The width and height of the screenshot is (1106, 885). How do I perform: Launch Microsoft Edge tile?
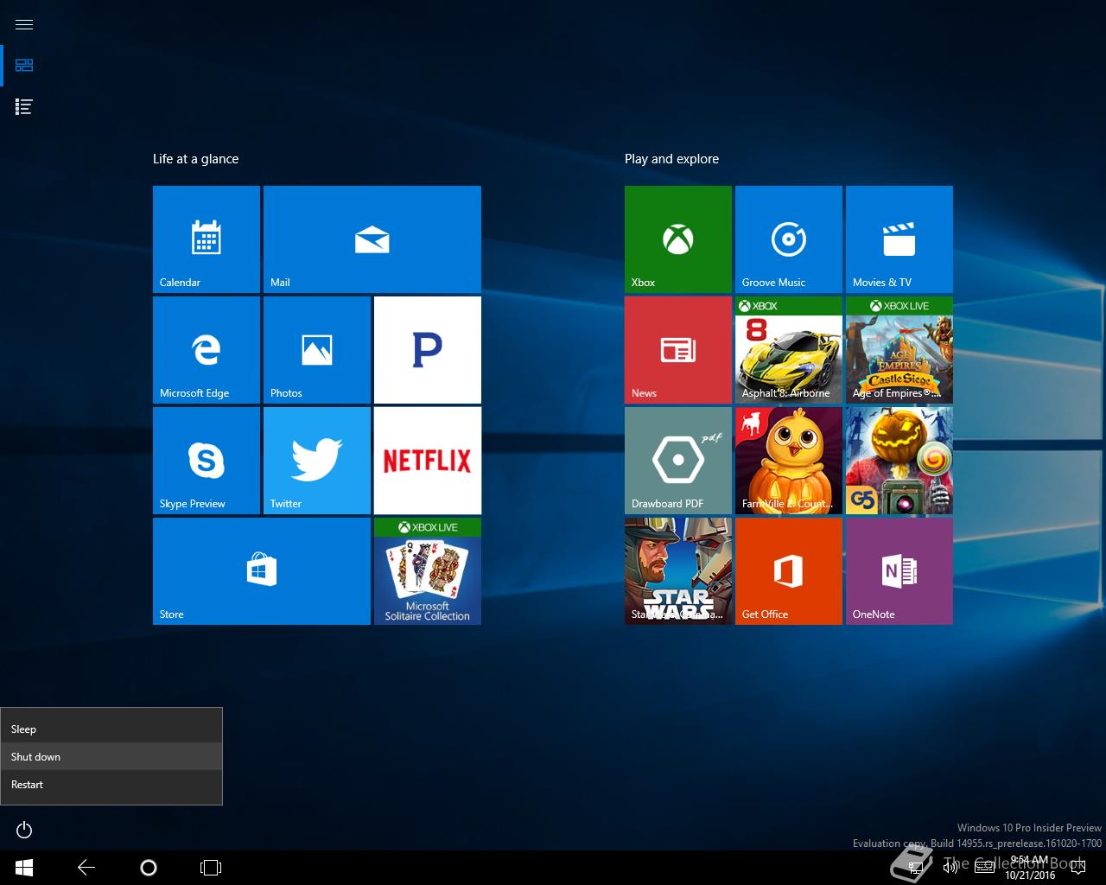point(207,350)
